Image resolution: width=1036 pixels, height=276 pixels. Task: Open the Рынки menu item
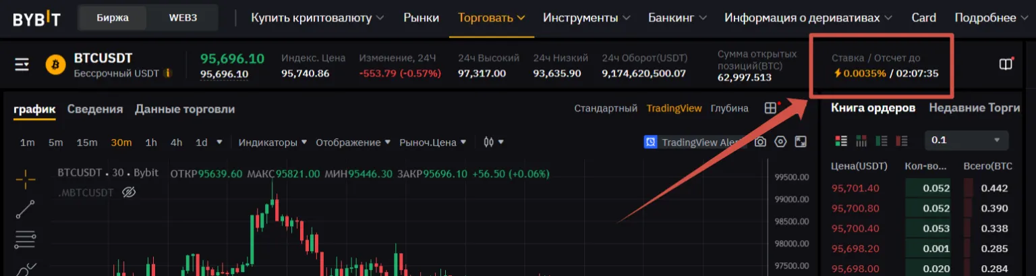(421, 18)
